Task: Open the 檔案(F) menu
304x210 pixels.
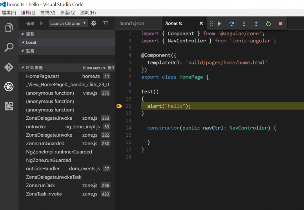Action: (x=9, y=13)
